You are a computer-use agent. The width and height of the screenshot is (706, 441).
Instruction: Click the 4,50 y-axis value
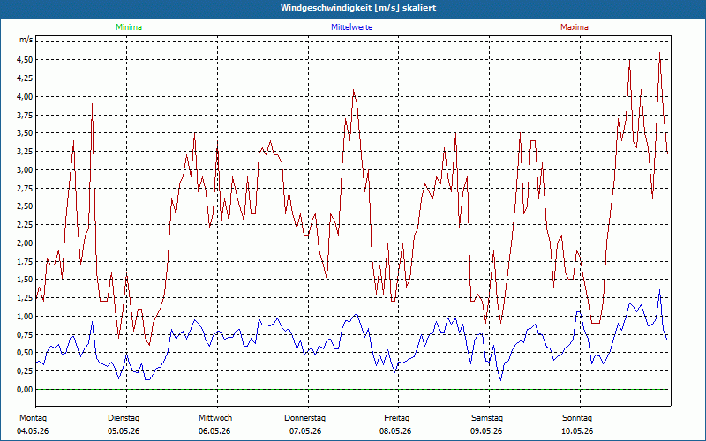(x=25, y=60)
